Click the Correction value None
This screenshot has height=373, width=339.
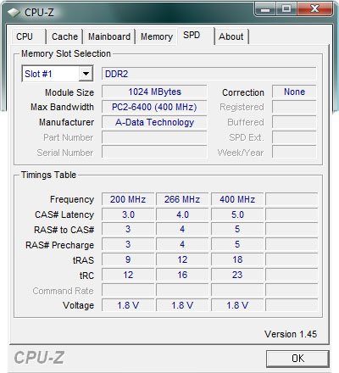coord(294,92)
